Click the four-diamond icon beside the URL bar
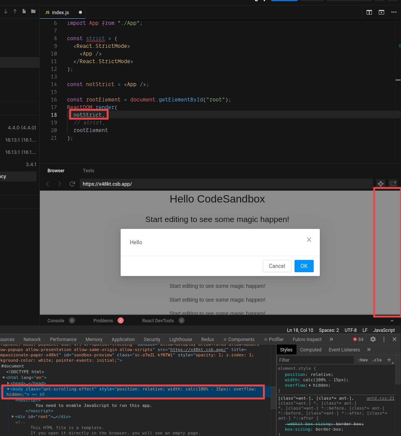401x436 pixels. pos(380,184)
